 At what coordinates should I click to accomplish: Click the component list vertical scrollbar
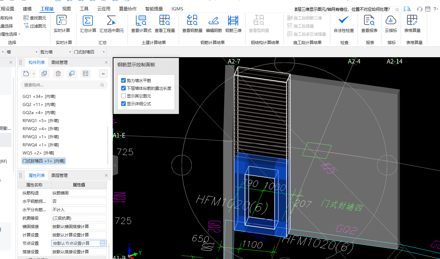[108, 145]
